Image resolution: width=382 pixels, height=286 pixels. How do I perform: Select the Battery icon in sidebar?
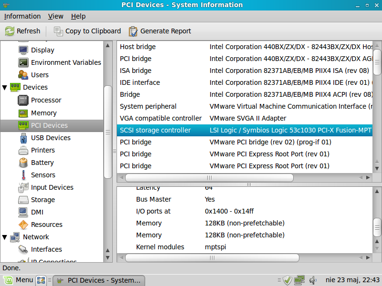coord(23,163)
